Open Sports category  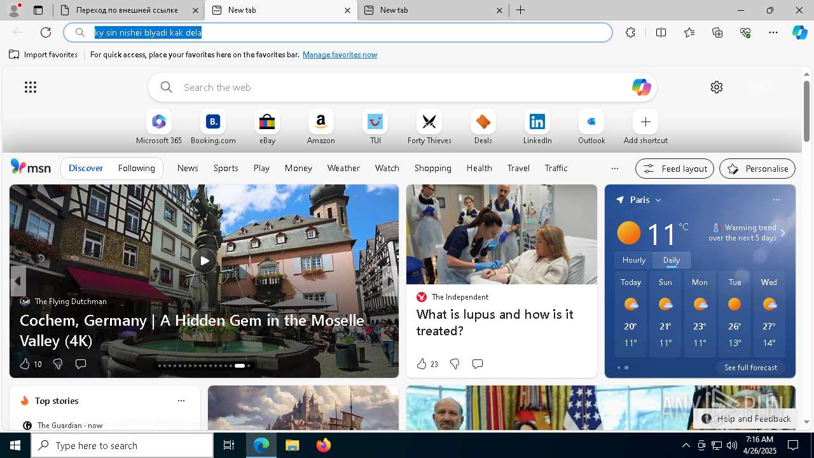[x=226, y=168]
